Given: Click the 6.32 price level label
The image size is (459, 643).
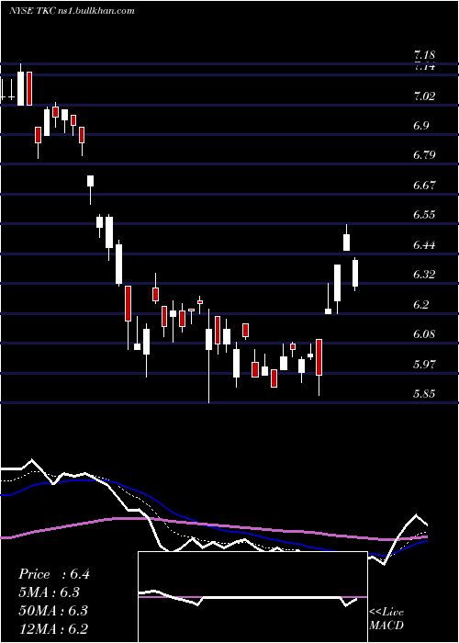Looking at the screenshot, I should pyautogui.click(x=424, y=275).
